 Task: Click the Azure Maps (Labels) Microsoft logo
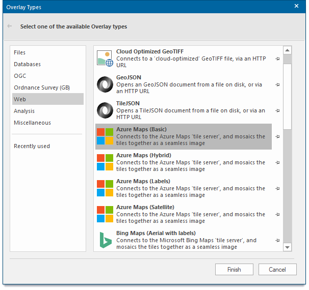point(105,188)
